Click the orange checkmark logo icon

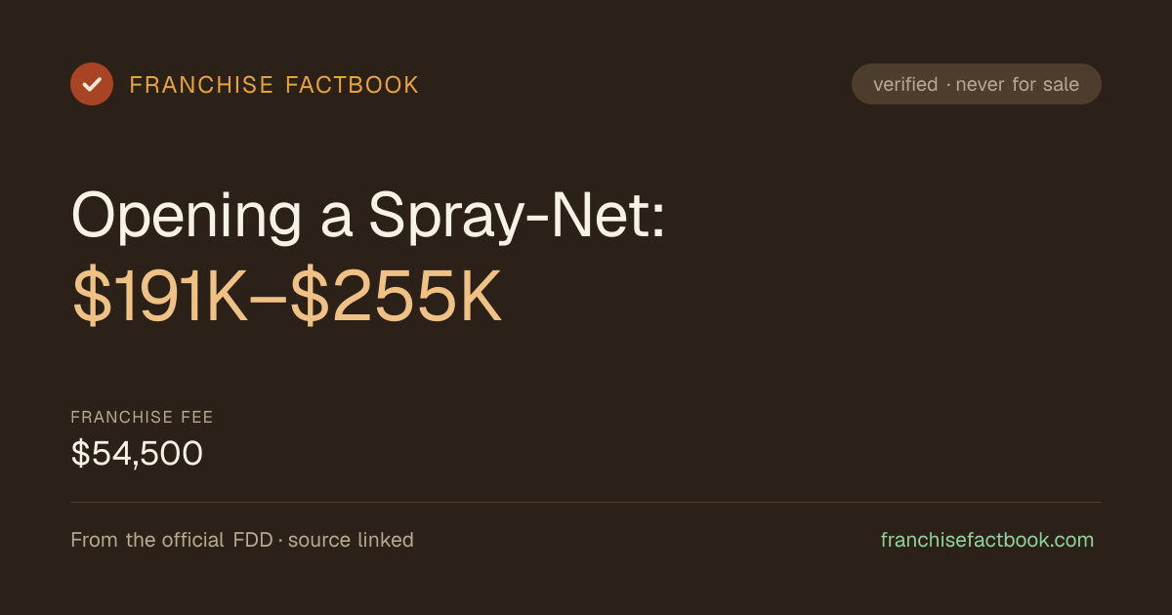pyautogui.click(x=92, y=84)
